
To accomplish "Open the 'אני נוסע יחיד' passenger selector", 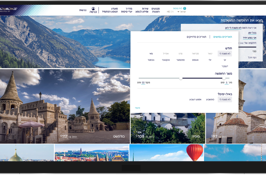I will (x=250, y=38).
